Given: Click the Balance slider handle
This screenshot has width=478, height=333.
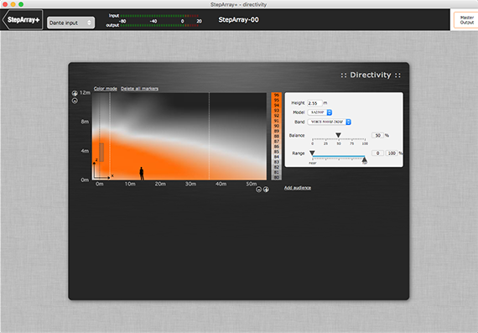Looking at the screenshot, I should coord(338,135).
